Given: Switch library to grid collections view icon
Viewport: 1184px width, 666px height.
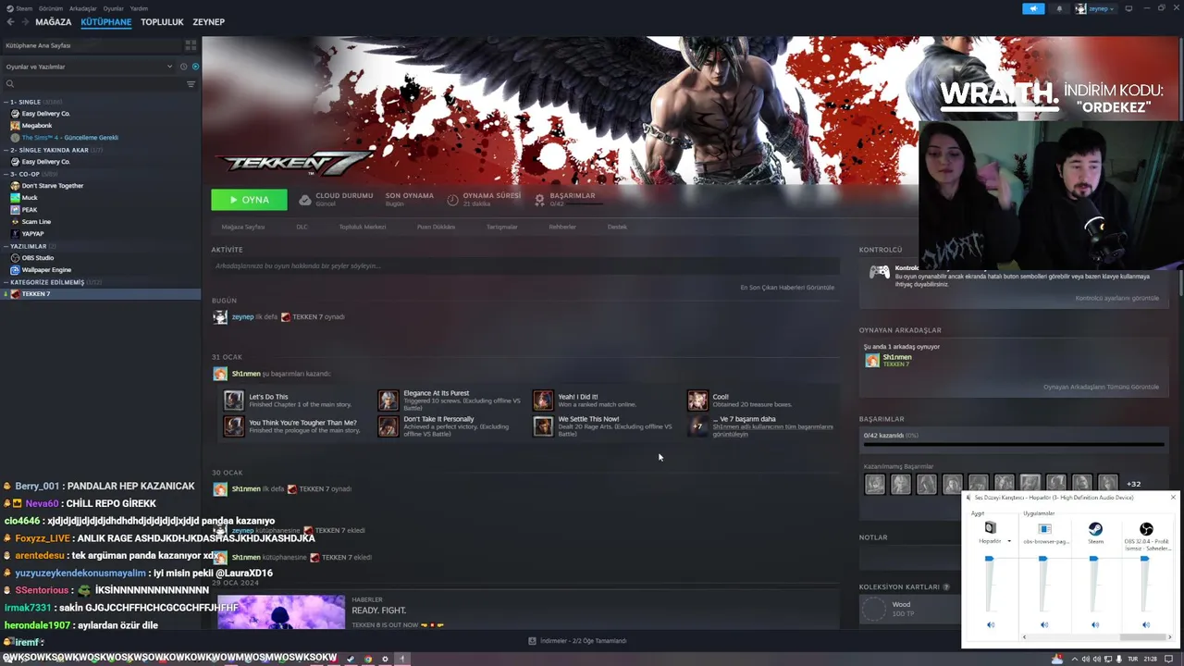Looking at the screenshot, I should coord(191,44).
